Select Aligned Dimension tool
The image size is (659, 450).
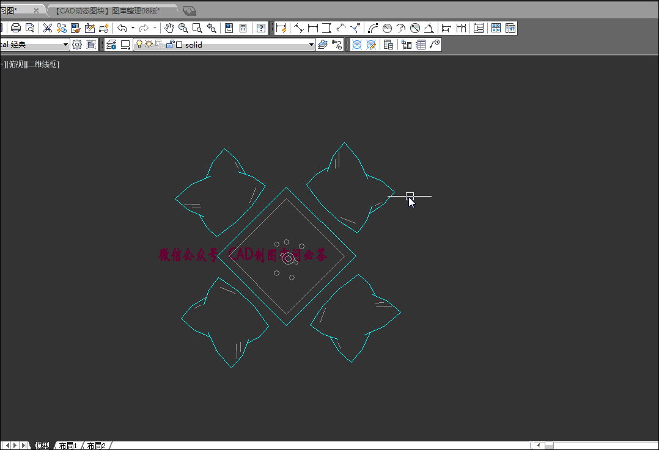point(299,28)
